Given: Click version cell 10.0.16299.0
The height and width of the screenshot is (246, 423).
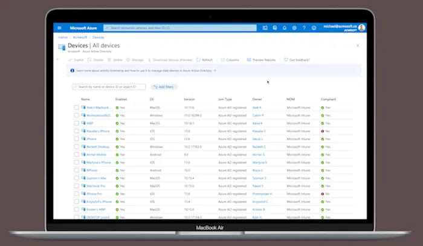Looking at the screenshot, I should tap(193, 115).
